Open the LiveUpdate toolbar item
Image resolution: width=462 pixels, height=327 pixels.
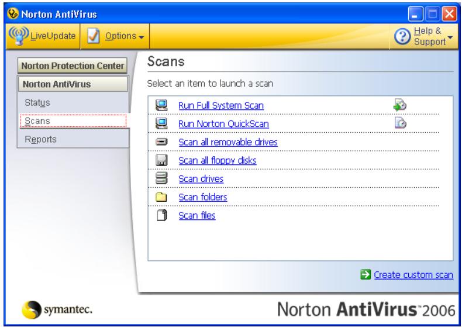click(x=43, y=36)
